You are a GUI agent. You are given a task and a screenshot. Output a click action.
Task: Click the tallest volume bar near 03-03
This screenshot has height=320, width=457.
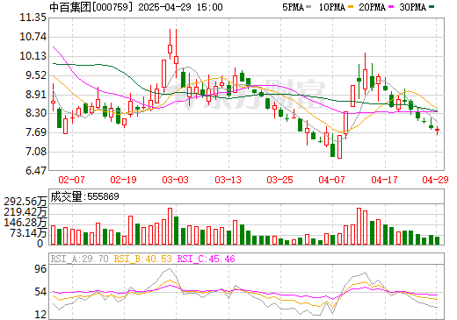click(170, 226)
